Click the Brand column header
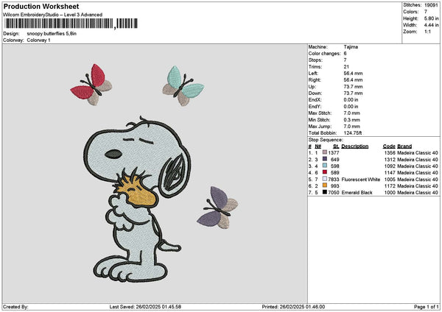 (x=404, y=146)
